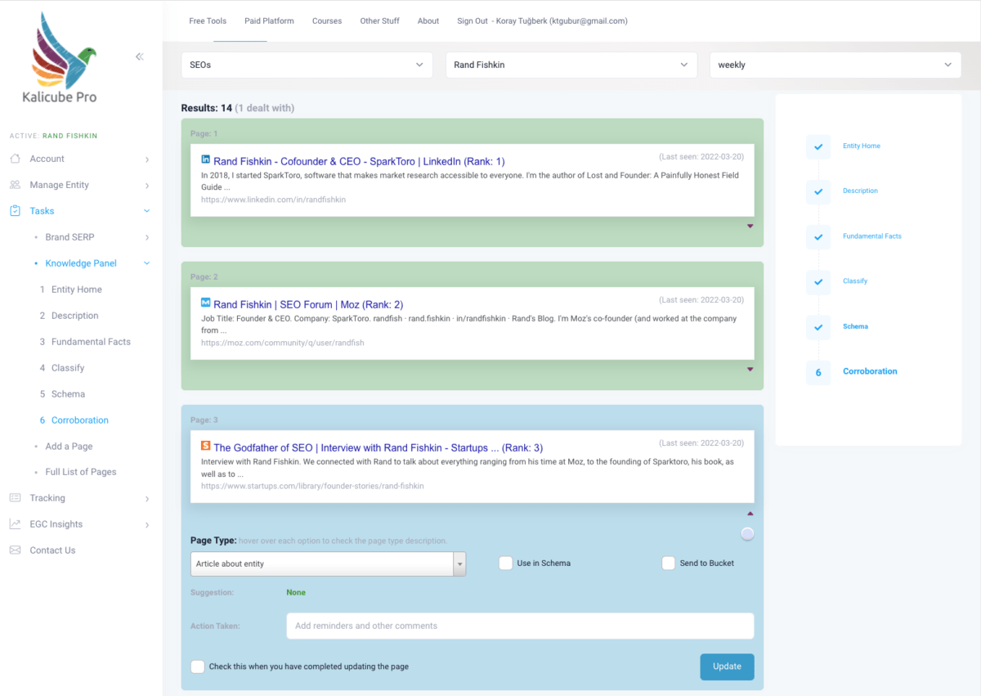Open the SEOs dropdown

tap(307, 65)
